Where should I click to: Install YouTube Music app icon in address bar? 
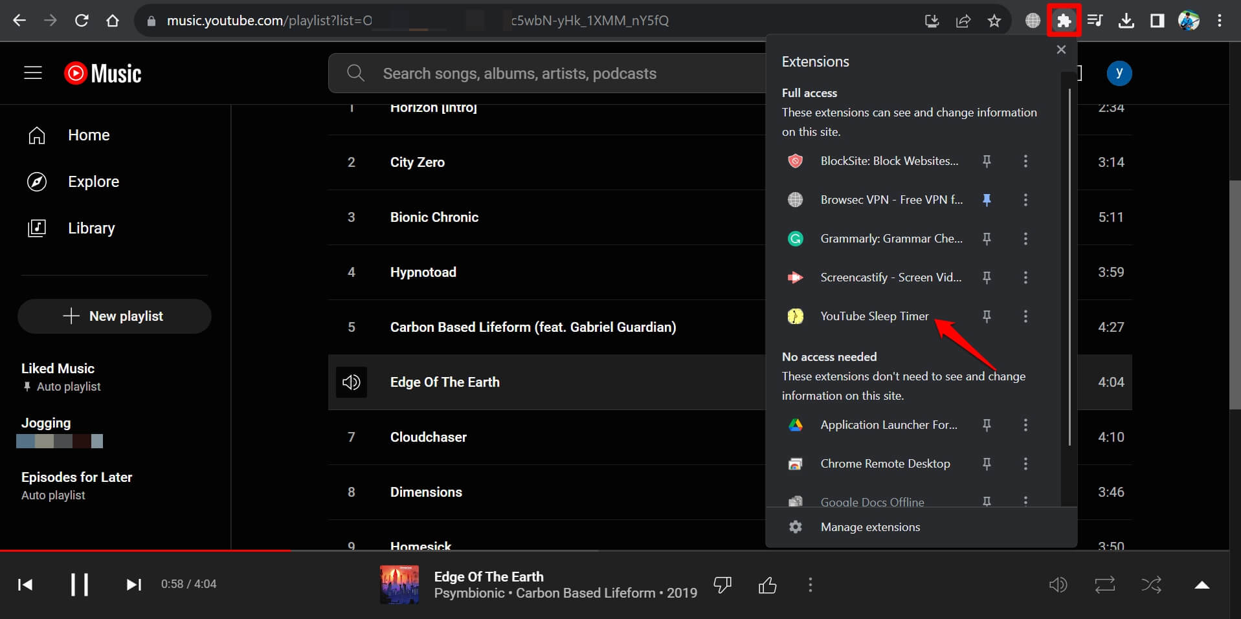click(932, 21)
